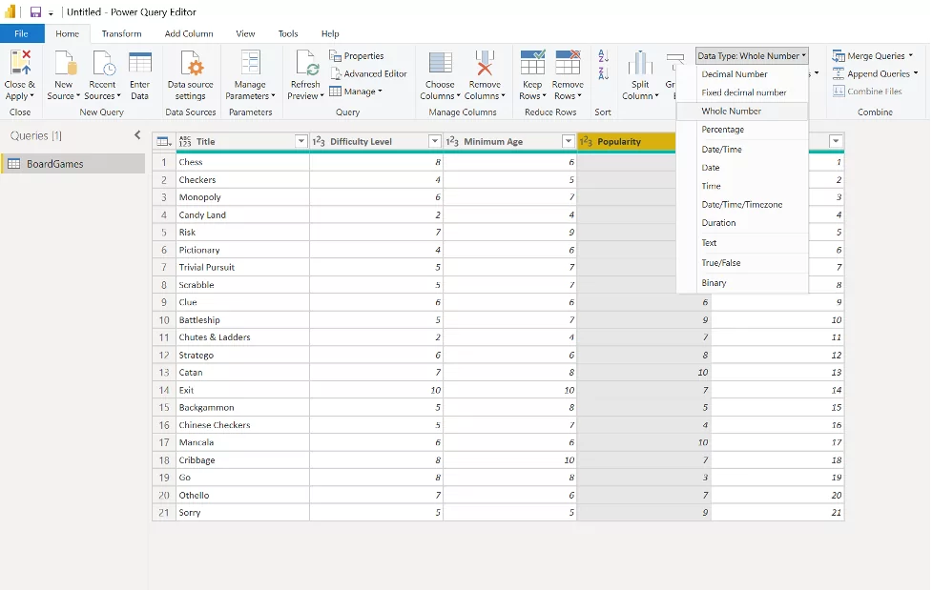Click the Catan title cell
Viewport: 932px width, 591px height.
(242, 373)
